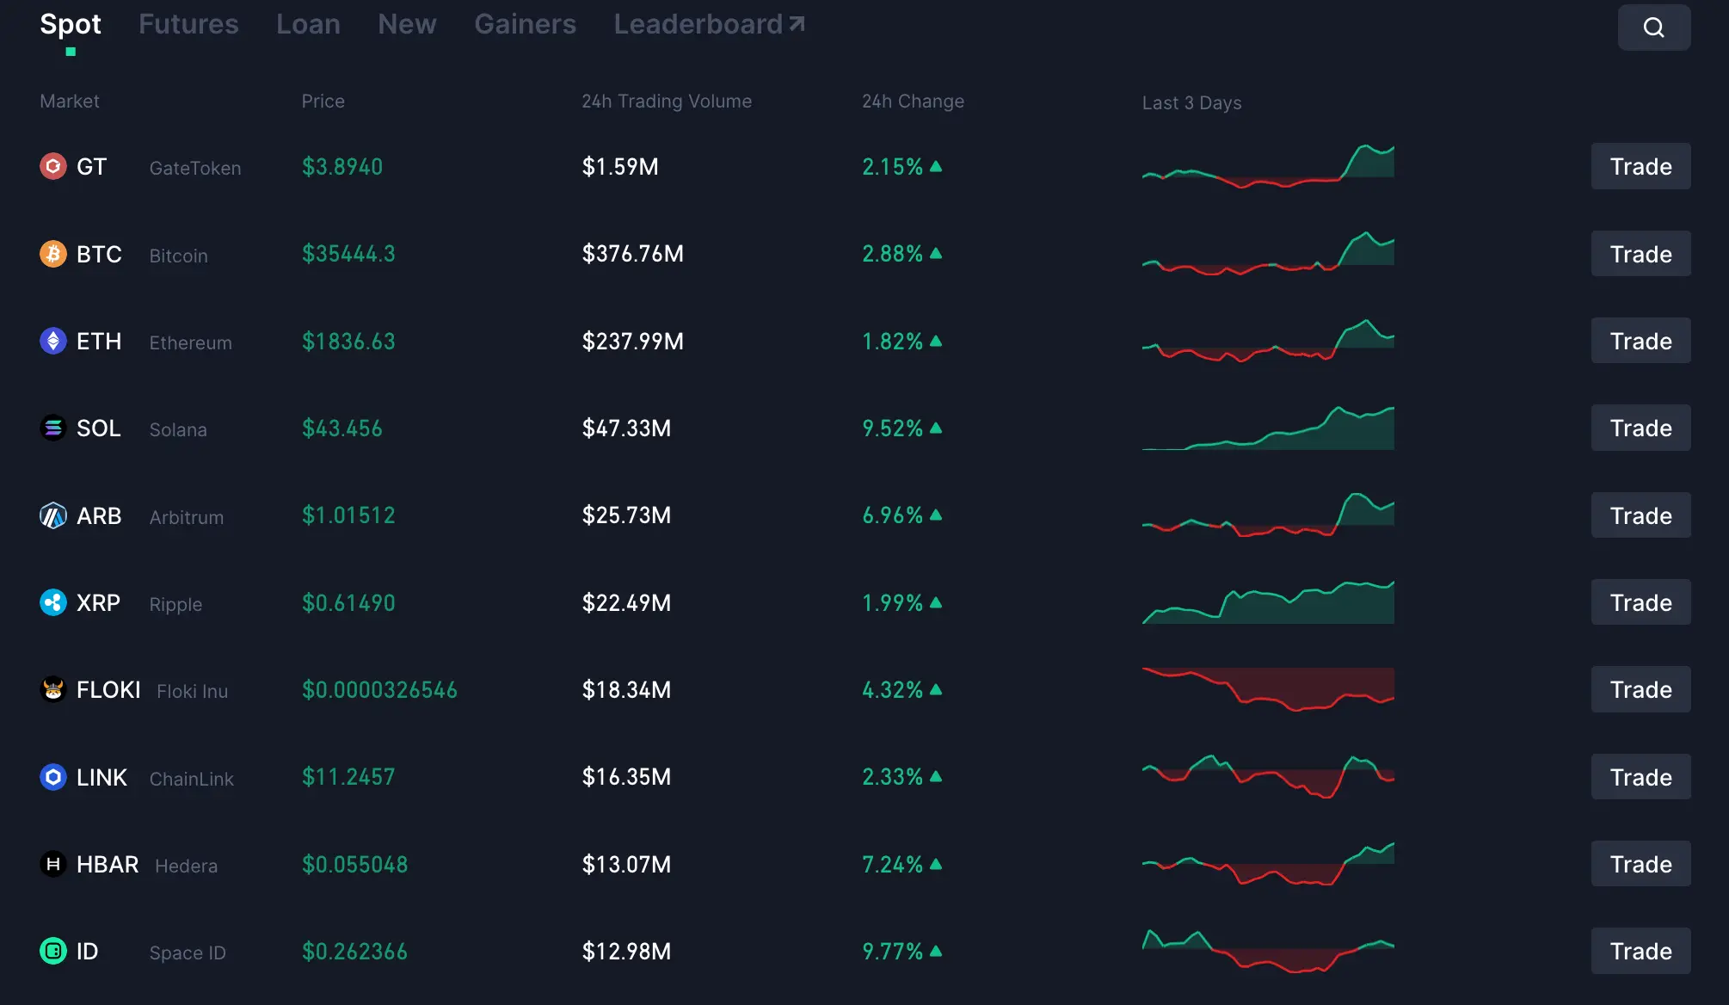Switch to the Futures tab

pyautogui.click(x=188, y=24)
